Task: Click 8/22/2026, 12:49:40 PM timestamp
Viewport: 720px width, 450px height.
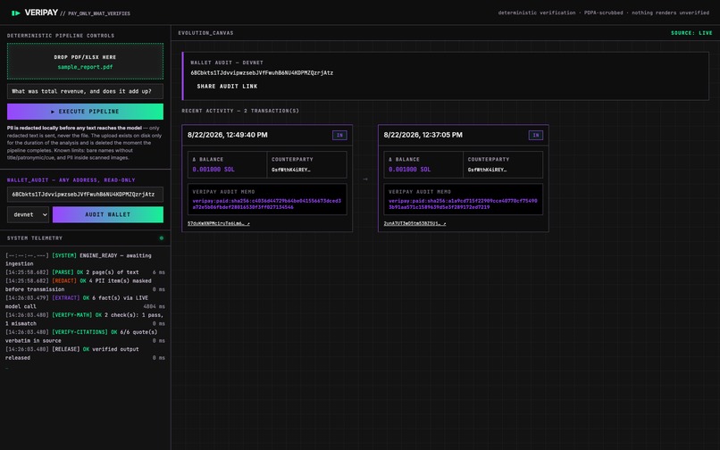Action: click(227, 135)
